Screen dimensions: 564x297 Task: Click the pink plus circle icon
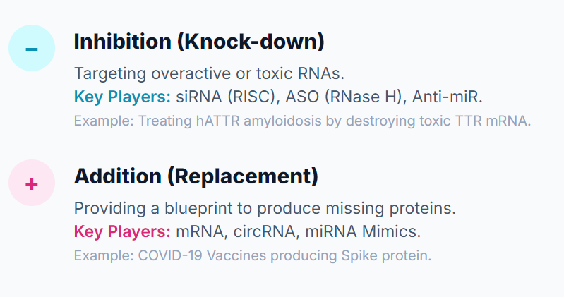click(x=32, y=183)
